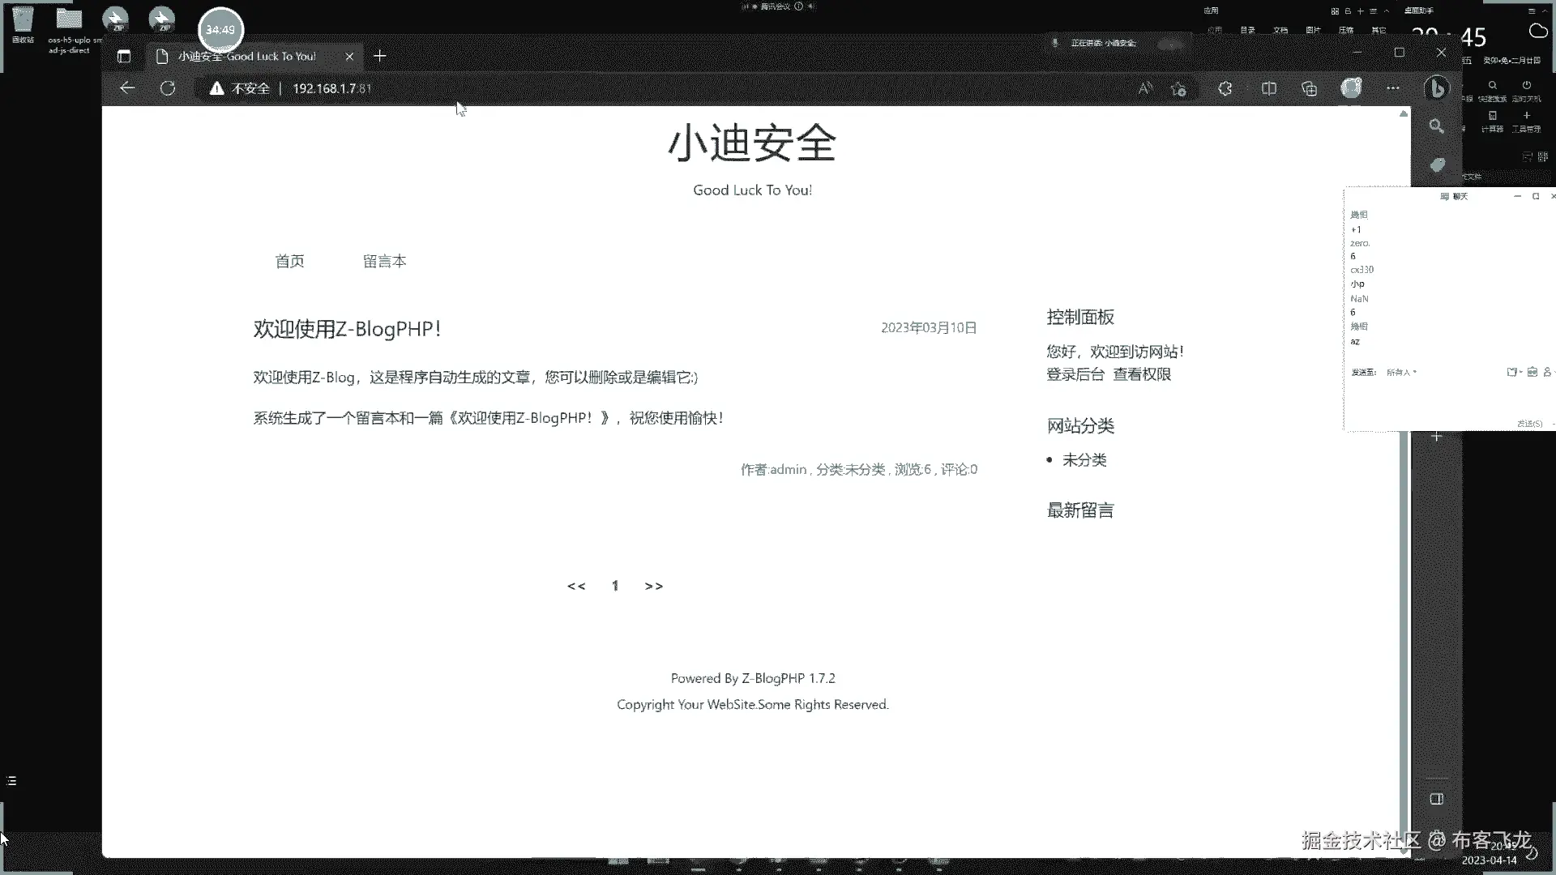This screenshot has height=875, width=1556.
Task: Add page to favorites star icon
Action: (x=1179, y=89)
